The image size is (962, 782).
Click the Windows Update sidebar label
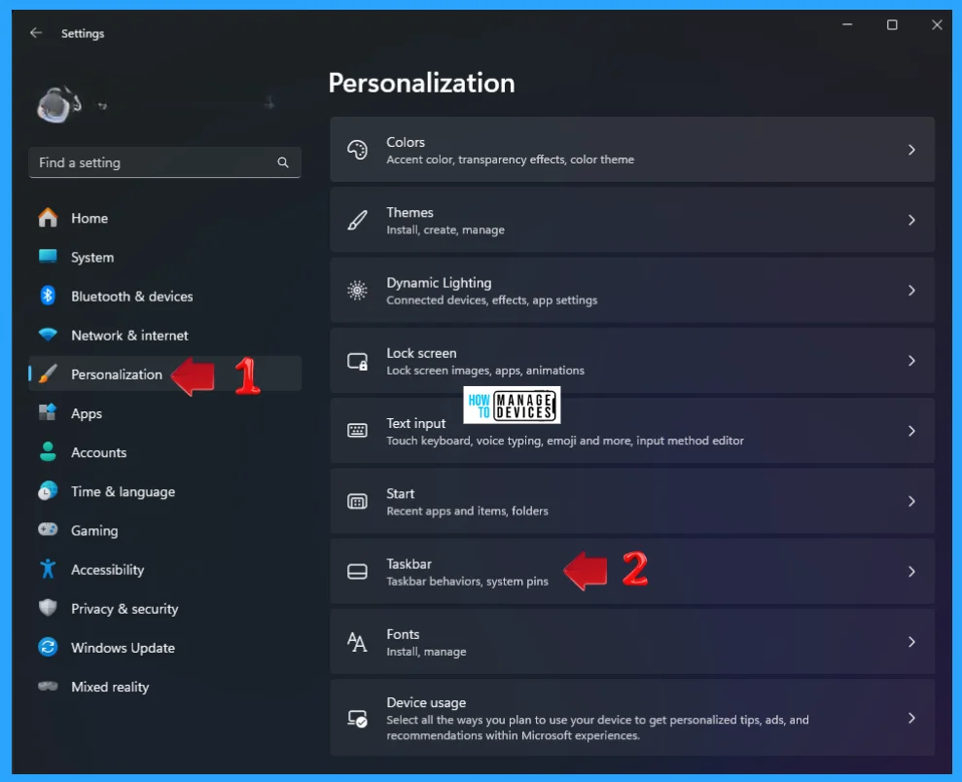[x=123, y=648]
